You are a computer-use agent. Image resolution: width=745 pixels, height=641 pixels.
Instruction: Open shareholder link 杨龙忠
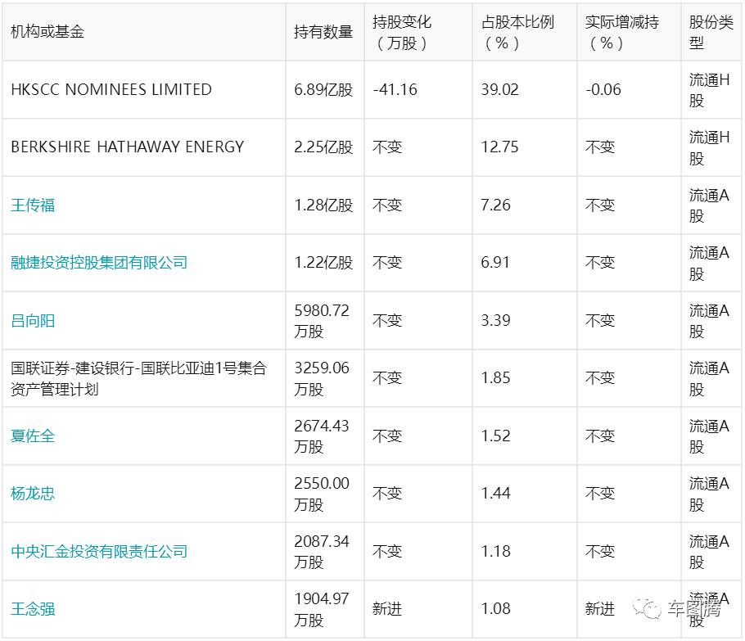pyautogui.click(x=33, y=493)
